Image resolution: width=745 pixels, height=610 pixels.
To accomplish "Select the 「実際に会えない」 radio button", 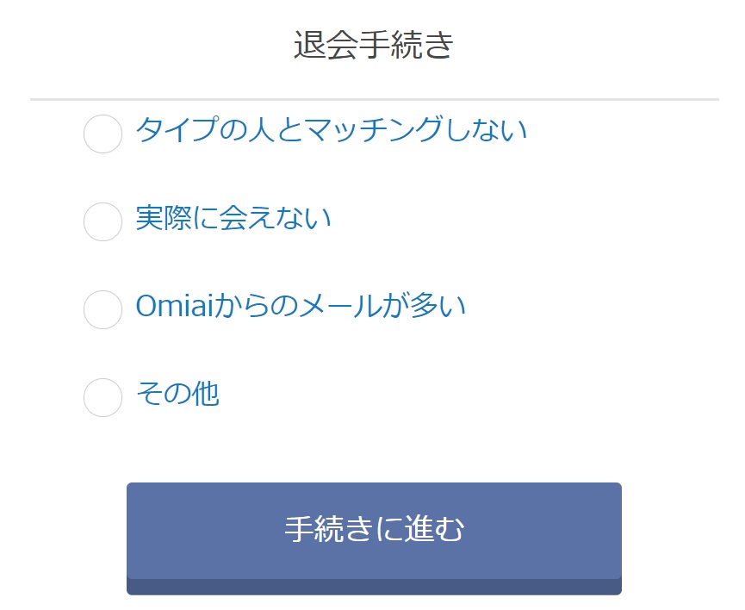I will click(x=102, y=221).
